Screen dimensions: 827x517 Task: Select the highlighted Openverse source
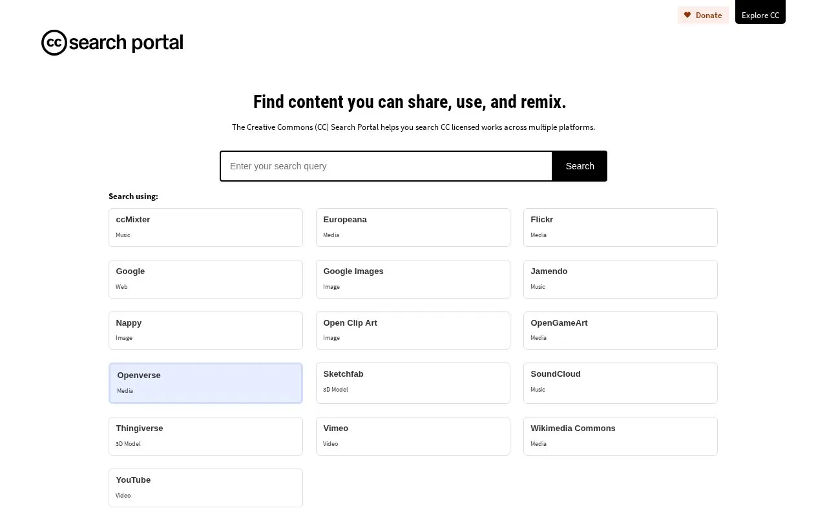(x=205, y=383)
